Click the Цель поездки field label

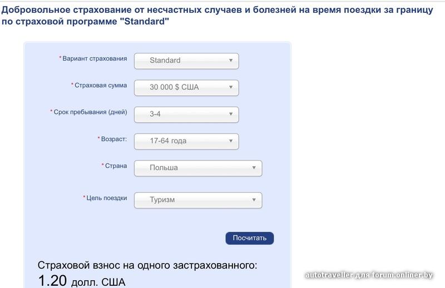tap(107, 197)
